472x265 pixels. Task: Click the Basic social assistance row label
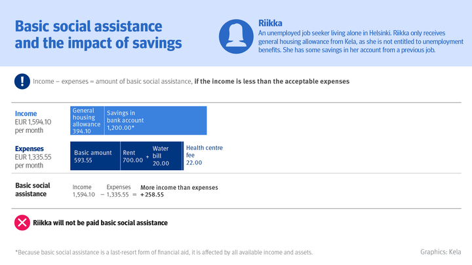point(33,190)
